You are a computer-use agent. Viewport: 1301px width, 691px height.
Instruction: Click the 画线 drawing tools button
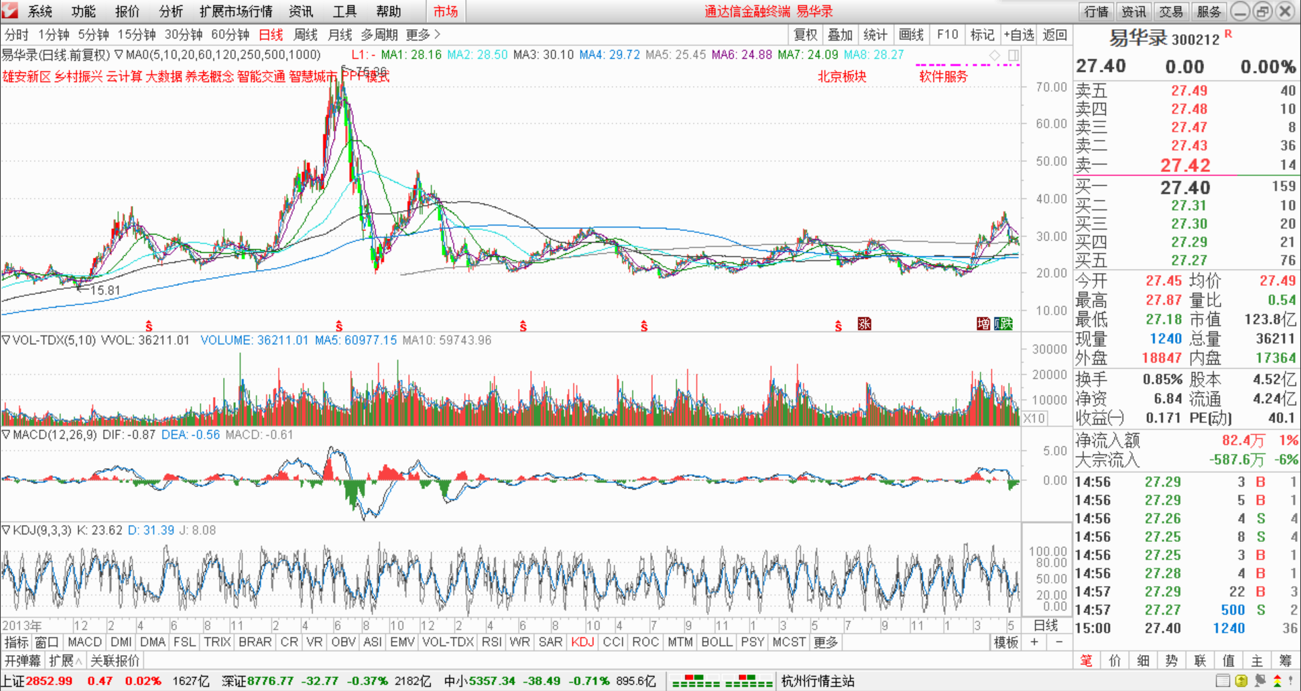[x=911, y=35]
